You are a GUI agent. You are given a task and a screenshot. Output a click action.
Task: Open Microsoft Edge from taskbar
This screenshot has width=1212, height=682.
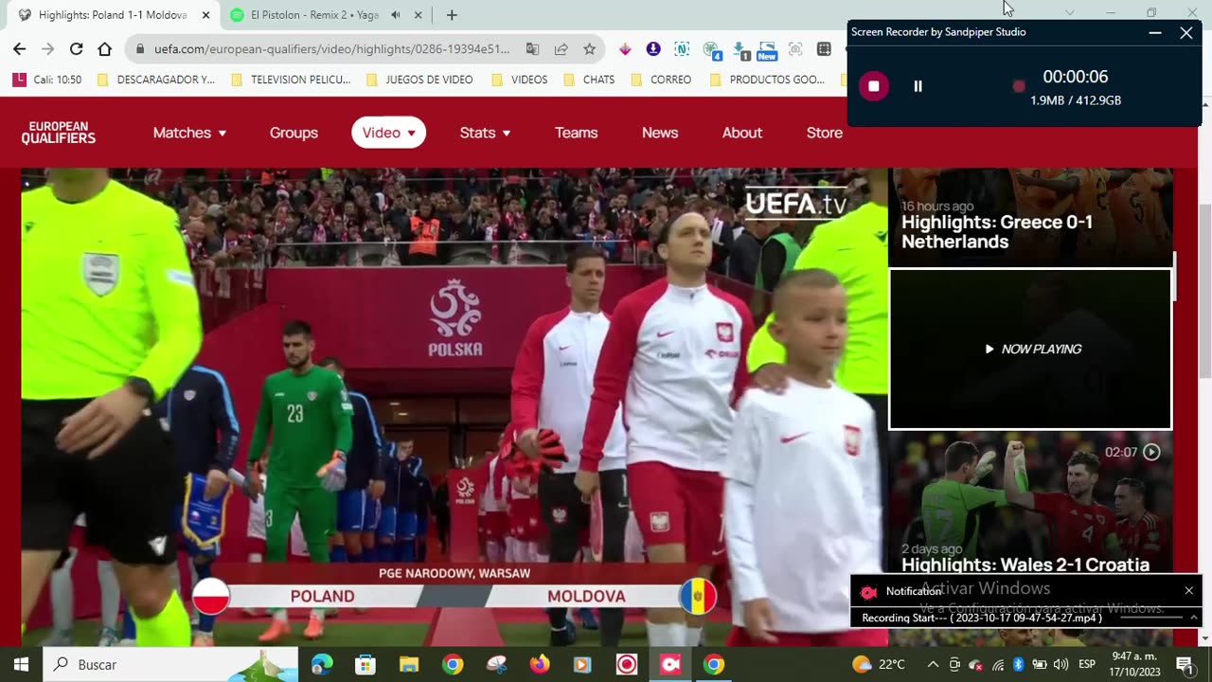[322, 664]
